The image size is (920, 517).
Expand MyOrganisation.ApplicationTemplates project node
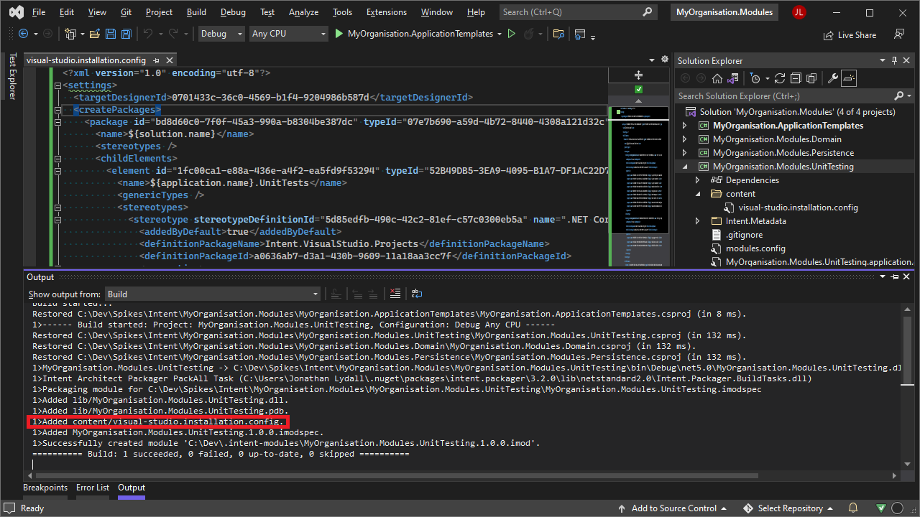[684, 126]
